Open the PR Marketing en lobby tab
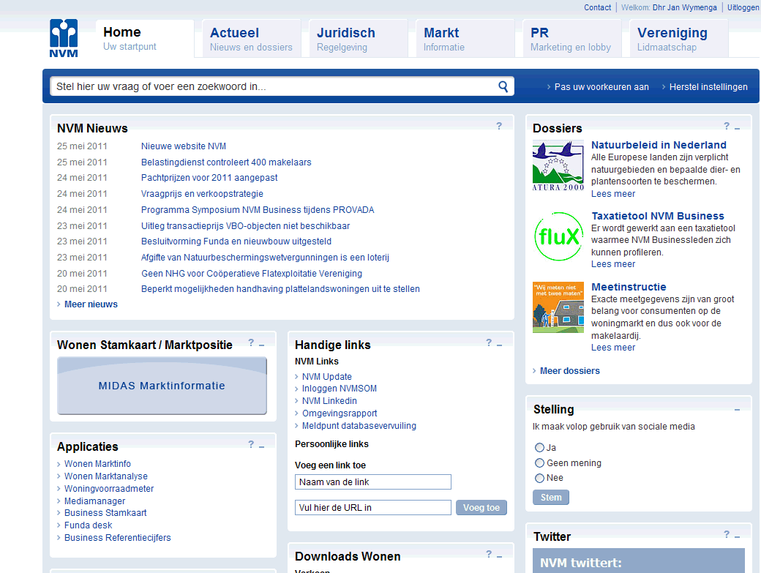The height and width of the screenshot is (573, 761). point(571,38)
